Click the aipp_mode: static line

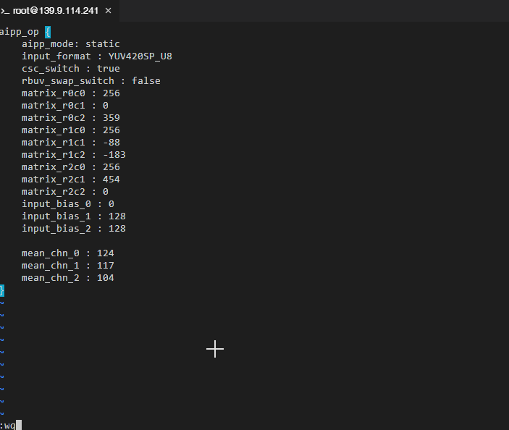(70, 44)
